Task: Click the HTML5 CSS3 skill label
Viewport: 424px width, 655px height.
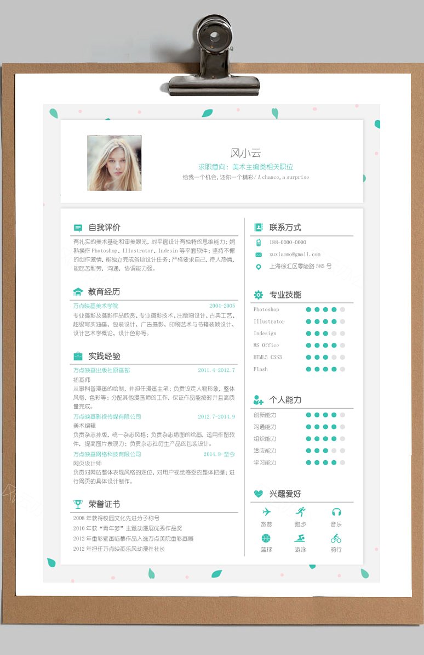Action: click(267, 357)
